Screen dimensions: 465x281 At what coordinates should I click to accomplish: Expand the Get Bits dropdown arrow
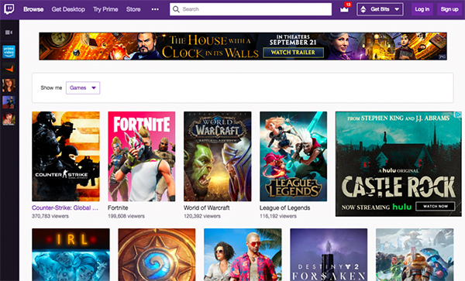[397, 9]
